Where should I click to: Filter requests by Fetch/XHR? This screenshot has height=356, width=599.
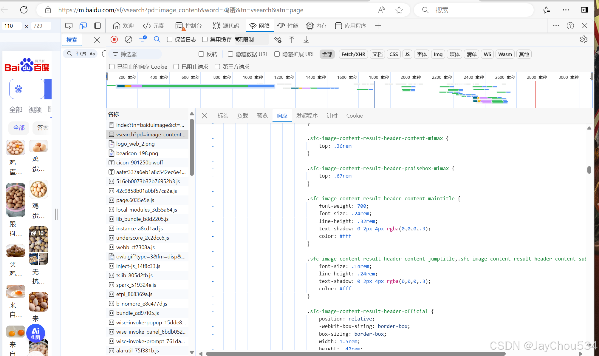point(353,54)
